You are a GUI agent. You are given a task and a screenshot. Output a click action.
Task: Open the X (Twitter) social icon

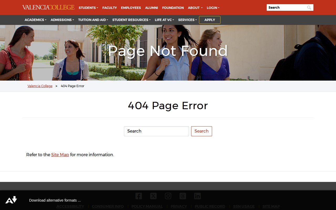[153, 196]
